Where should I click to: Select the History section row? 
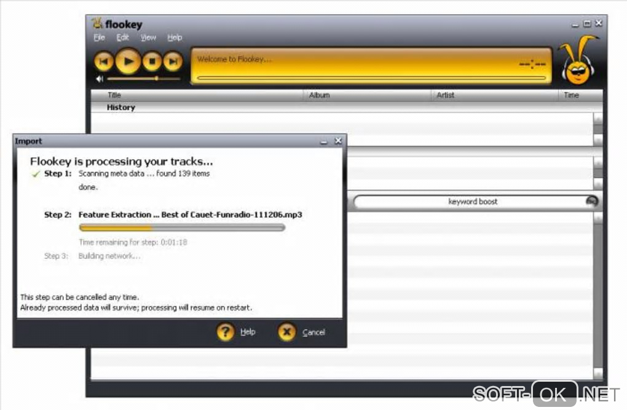click(x=346, y=108)
